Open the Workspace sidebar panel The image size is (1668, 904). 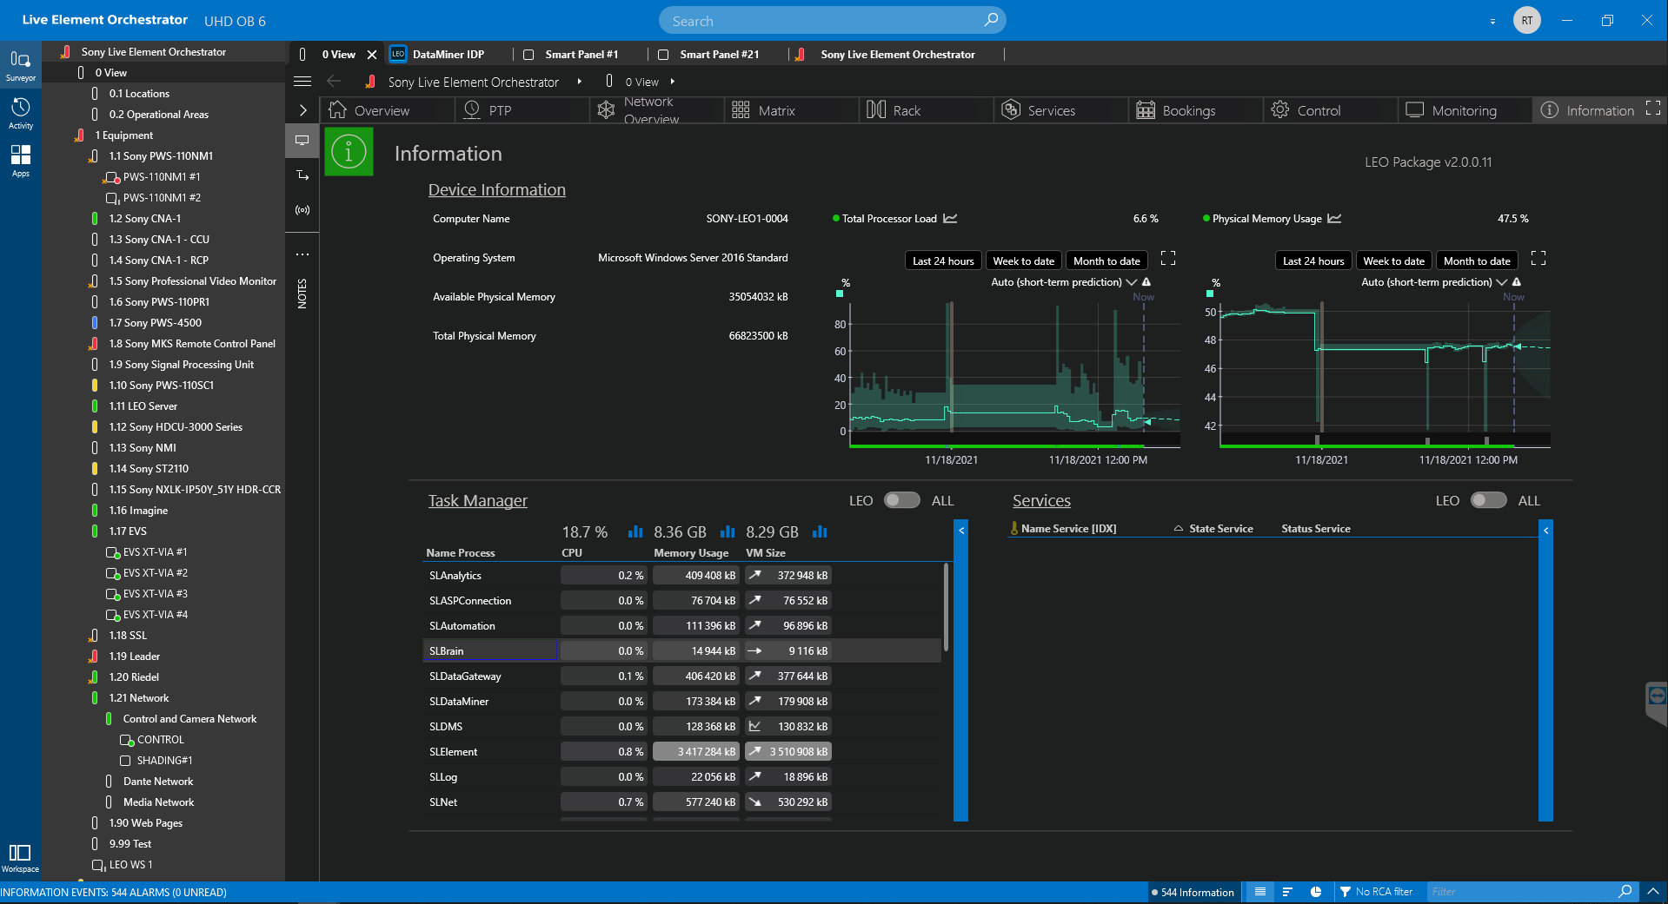pos(20,858)
